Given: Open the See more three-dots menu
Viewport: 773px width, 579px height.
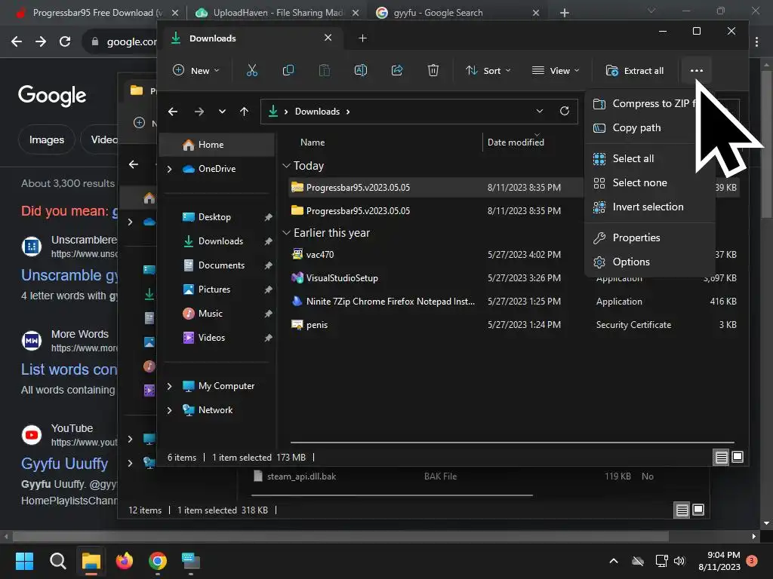Looking at the screenshot, I should 696,70.
